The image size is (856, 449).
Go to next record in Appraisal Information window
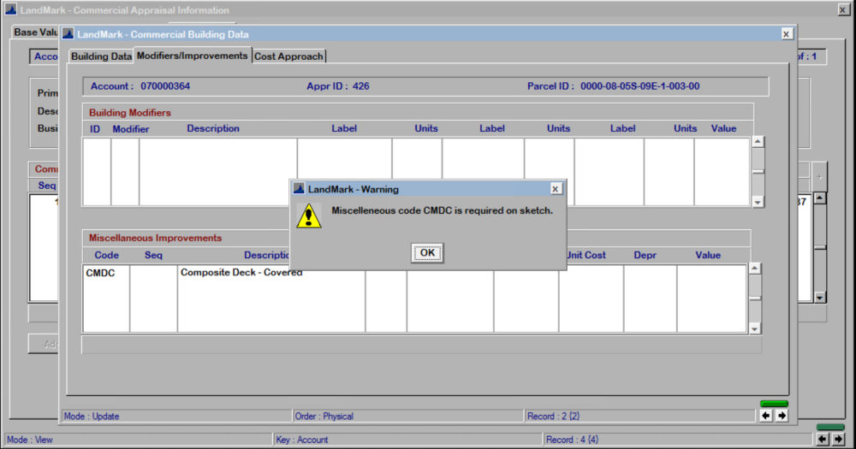click(x=839, y=440)
